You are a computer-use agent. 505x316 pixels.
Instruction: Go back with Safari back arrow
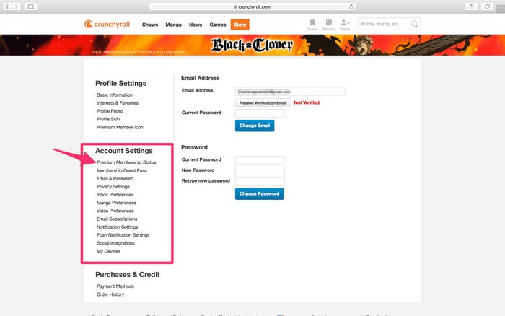[7, 6]
